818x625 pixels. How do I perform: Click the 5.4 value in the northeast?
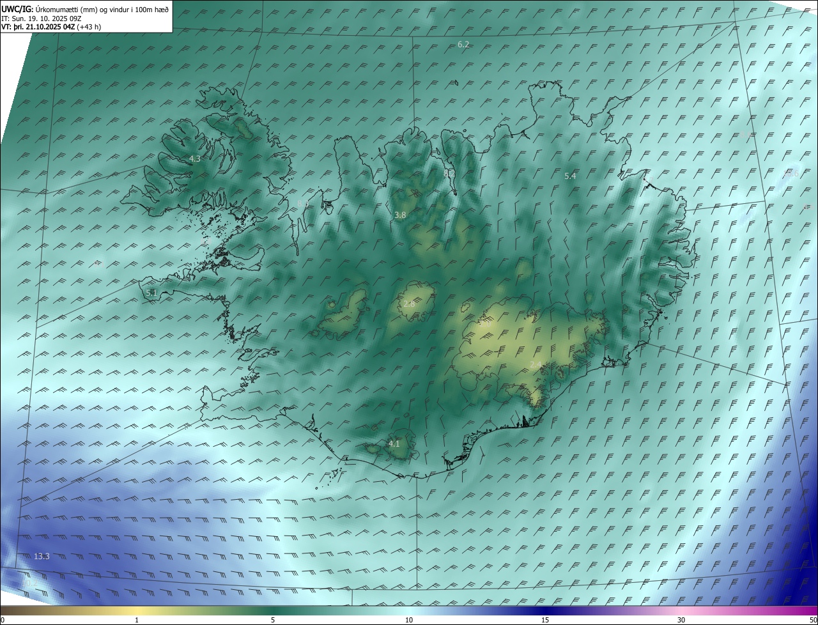pos(571,176)
